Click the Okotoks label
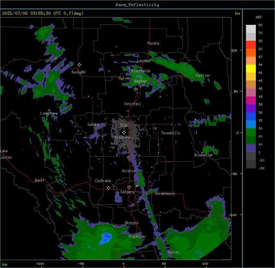This screenshot has width=275, height=268. coord(131,223)
